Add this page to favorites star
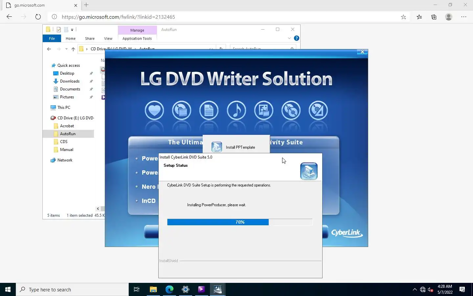The width and height of the screenshot is (473, 296). pos(403,17)
